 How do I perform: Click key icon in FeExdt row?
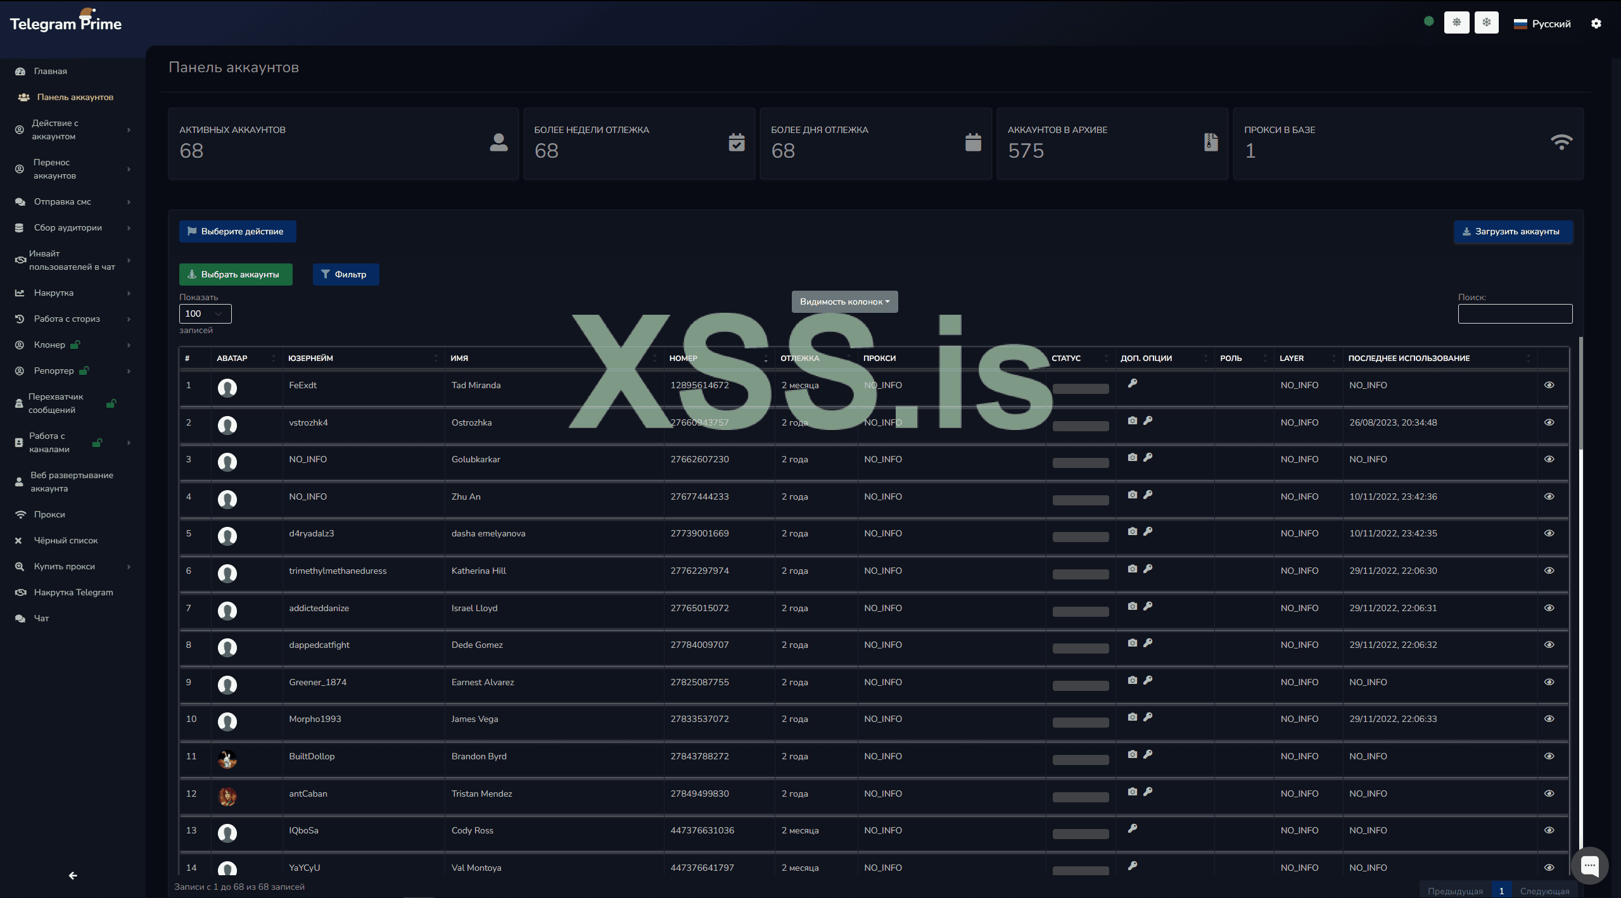(1132, 383)
